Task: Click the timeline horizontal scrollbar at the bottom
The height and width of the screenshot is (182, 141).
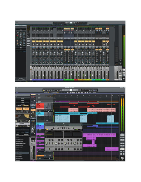Action: (x=69, y=161)
